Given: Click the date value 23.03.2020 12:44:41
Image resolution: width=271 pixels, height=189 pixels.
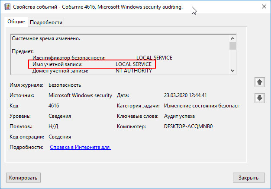Looking at the screenshot, I should click(x=185, y=95).
